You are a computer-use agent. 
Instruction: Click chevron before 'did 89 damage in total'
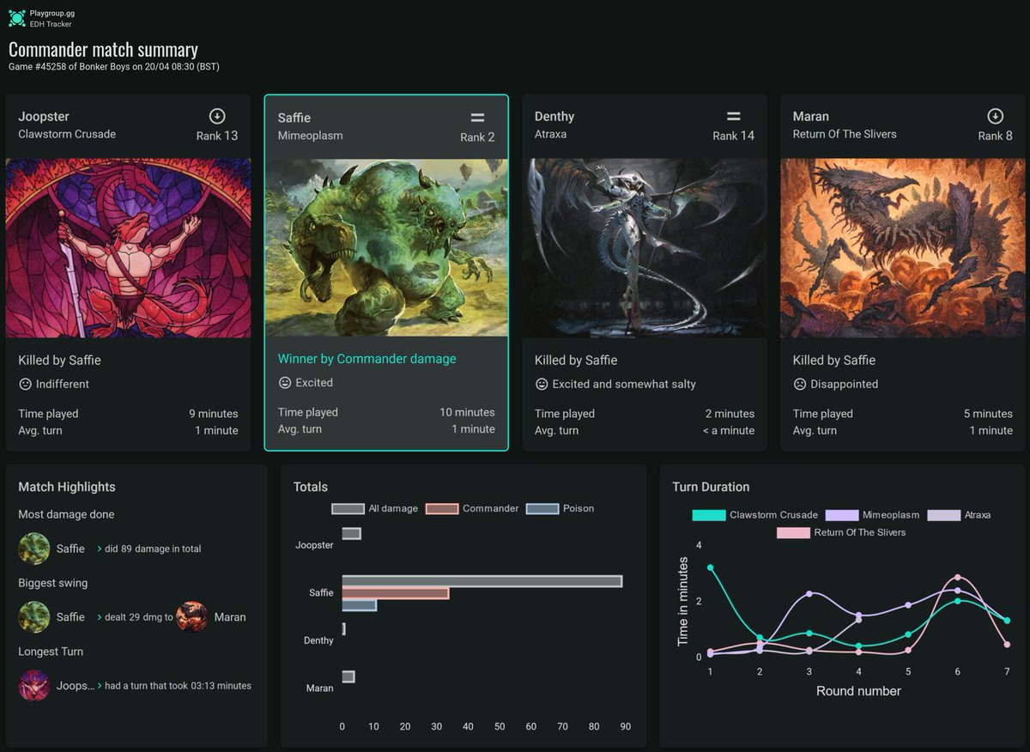coord(100,549)
